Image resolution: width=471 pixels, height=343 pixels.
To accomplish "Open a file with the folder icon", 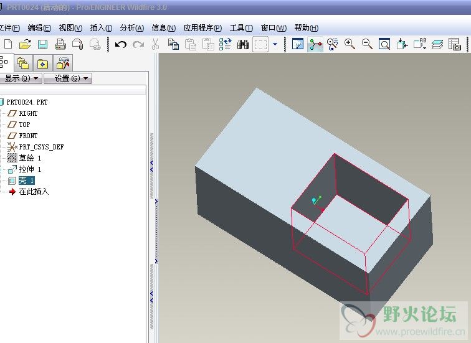I will click(25, 44).
